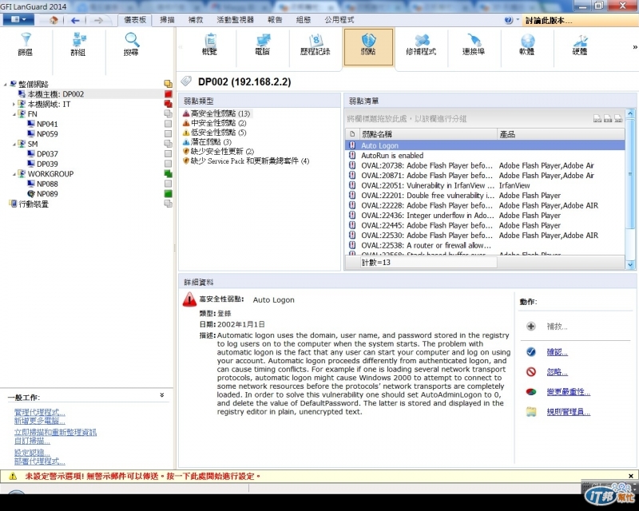
Task: Click the red ignore prohibition icon
Action: (x=531, y=371)
